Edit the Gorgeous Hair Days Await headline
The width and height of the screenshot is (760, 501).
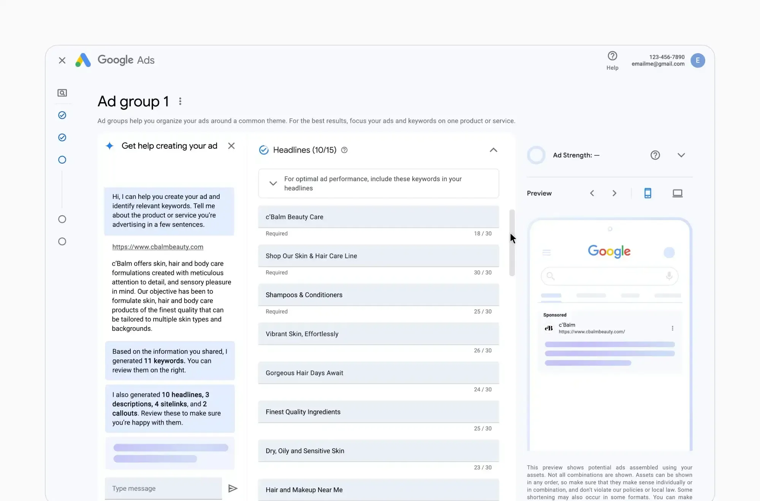point(378,373)
